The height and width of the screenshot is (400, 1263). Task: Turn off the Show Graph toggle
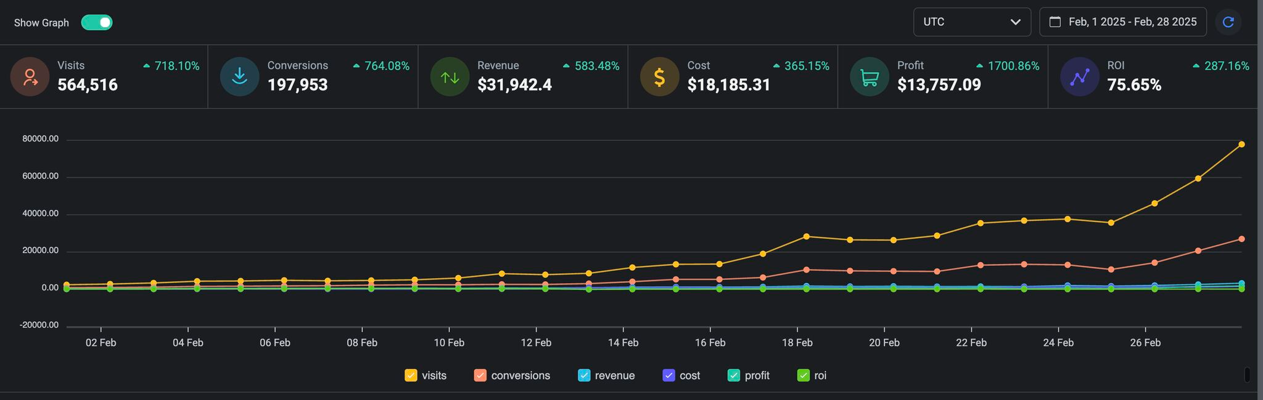(x=97, y=23)
